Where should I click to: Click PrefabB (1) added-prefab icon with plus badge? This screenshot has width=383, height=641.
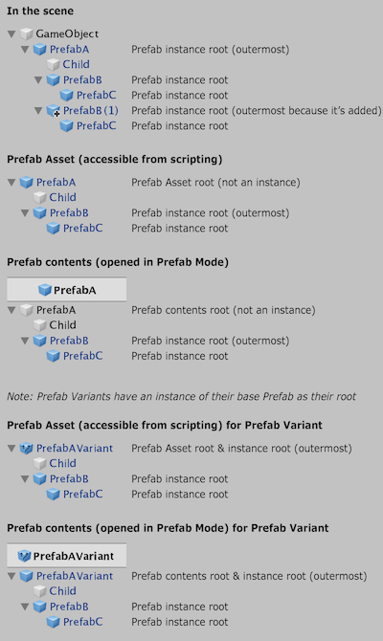54,111
